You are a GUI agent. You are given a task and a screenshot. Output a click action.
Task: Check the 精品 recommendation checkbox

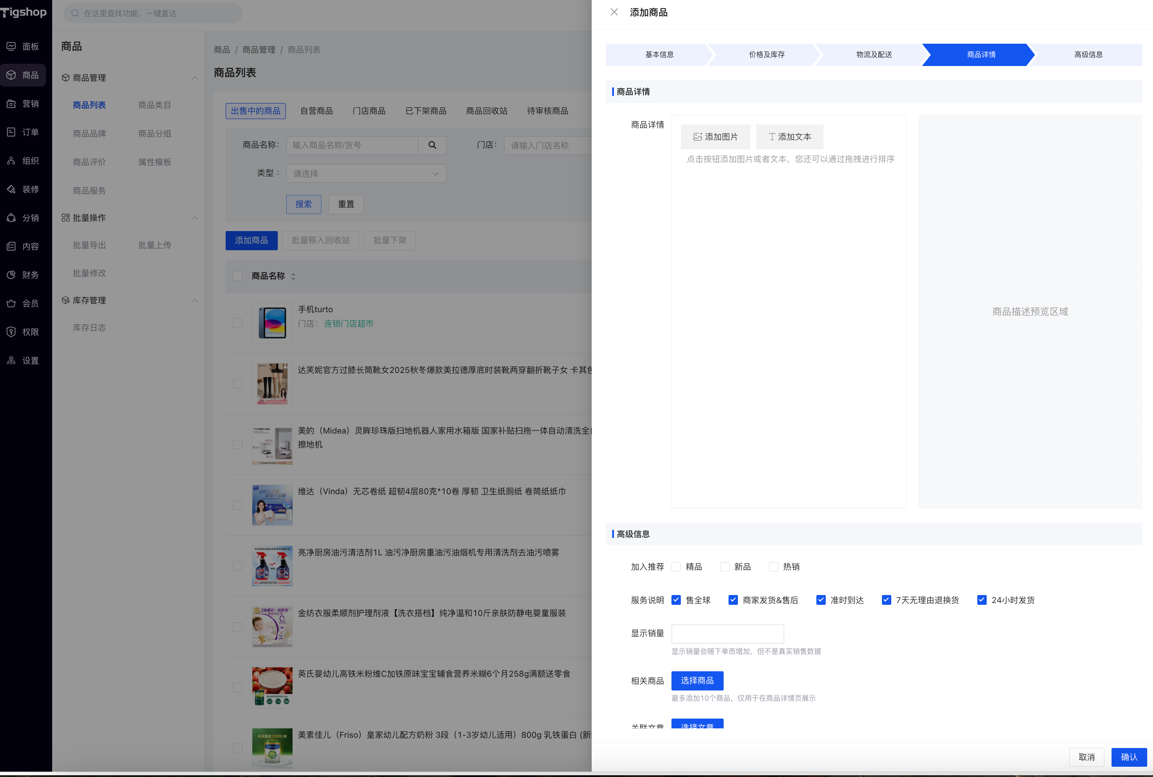(x=676, y=566)
